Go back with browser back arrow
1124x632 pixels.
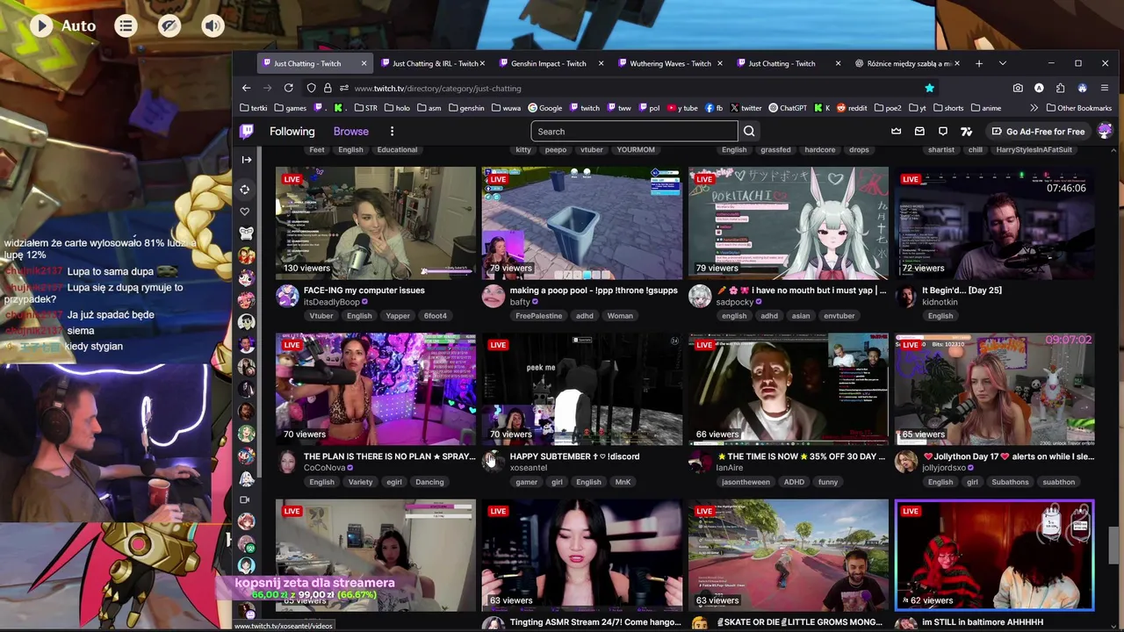coord(247,88)
